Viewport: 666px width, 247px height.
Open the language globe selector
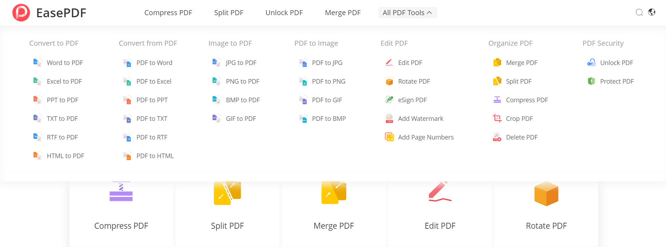click(652, 12)
